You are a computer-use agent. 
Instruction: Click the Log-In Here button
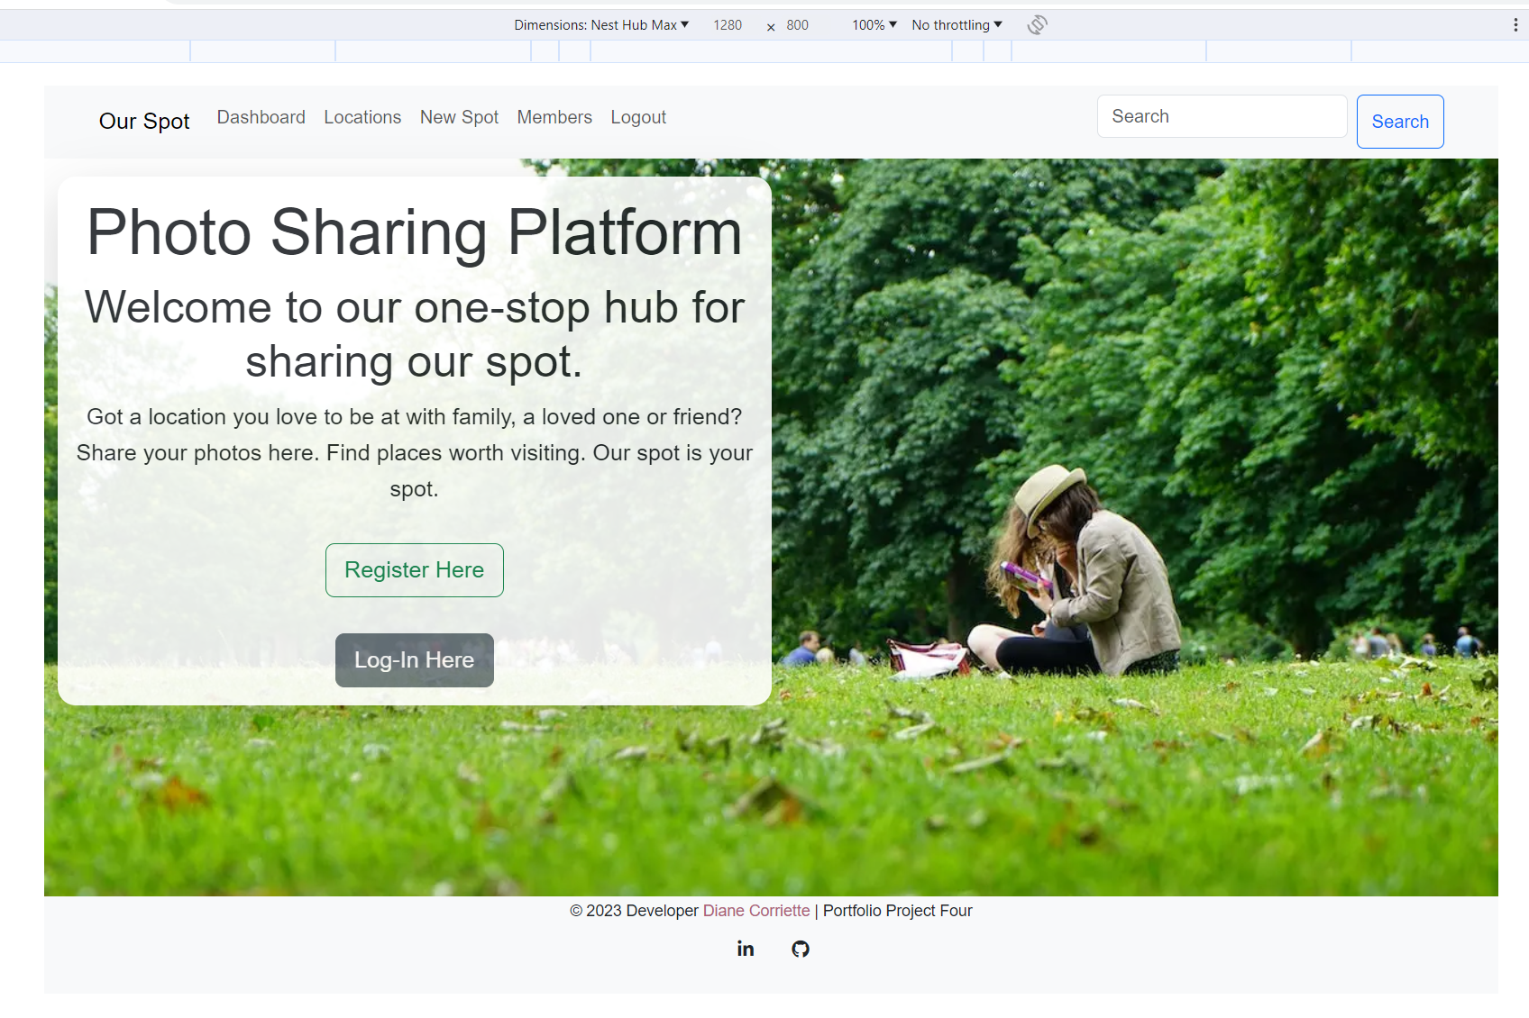(x=415, y=660)
